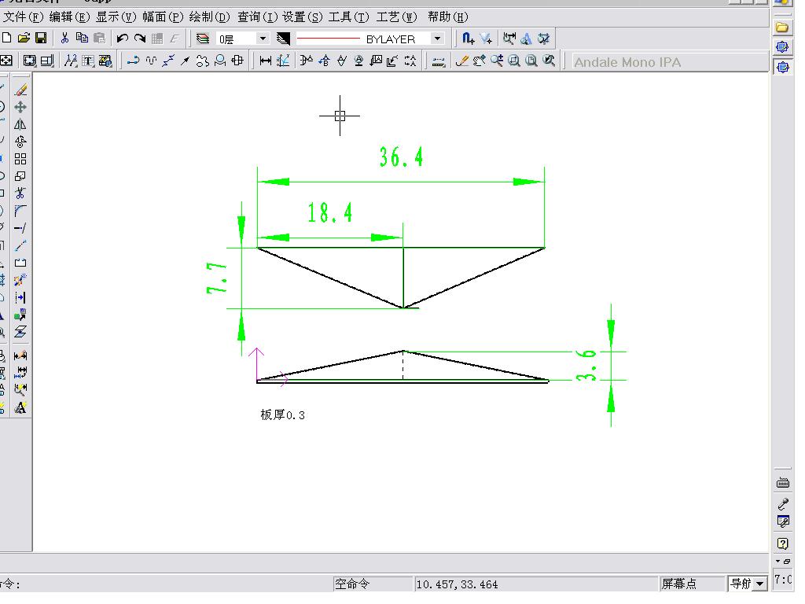Open file using the folder icon

click(x=24, y=38)
